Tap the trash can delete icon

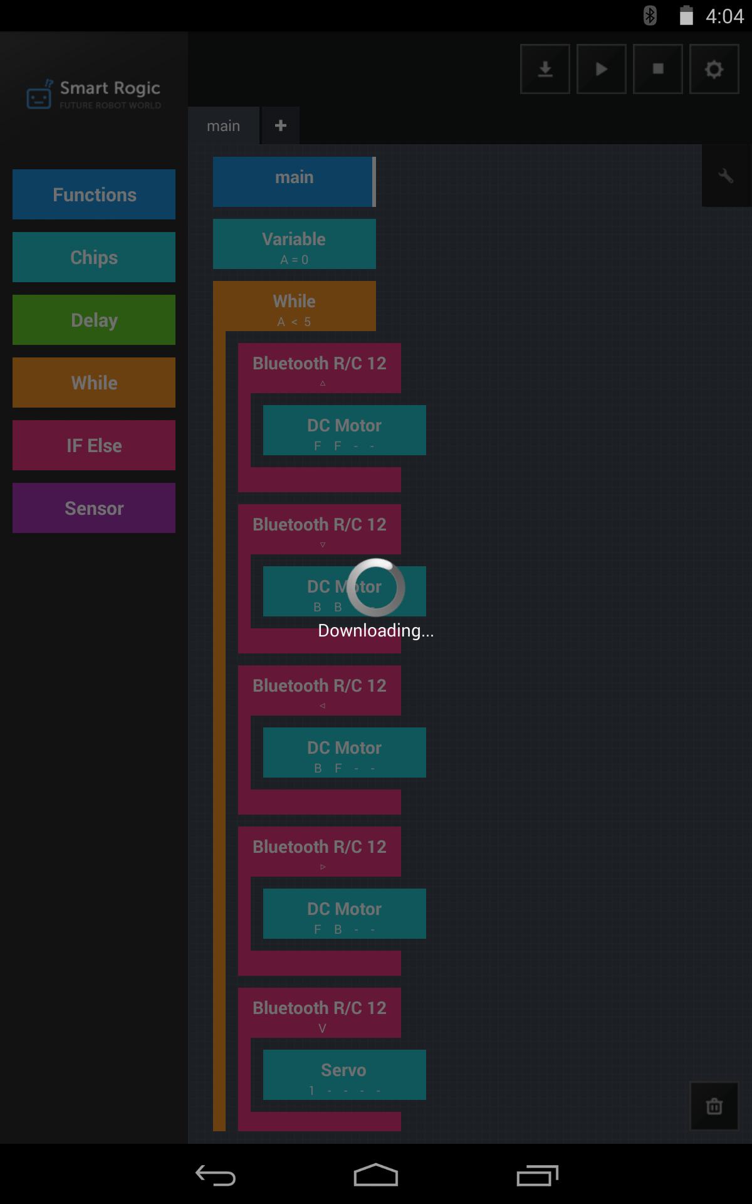[714, 1106]
